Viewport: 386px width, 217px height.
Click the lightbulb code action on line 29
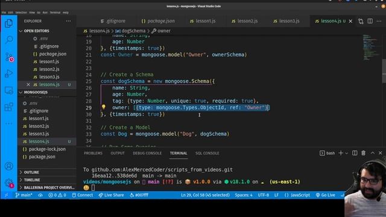coord(103,107)
